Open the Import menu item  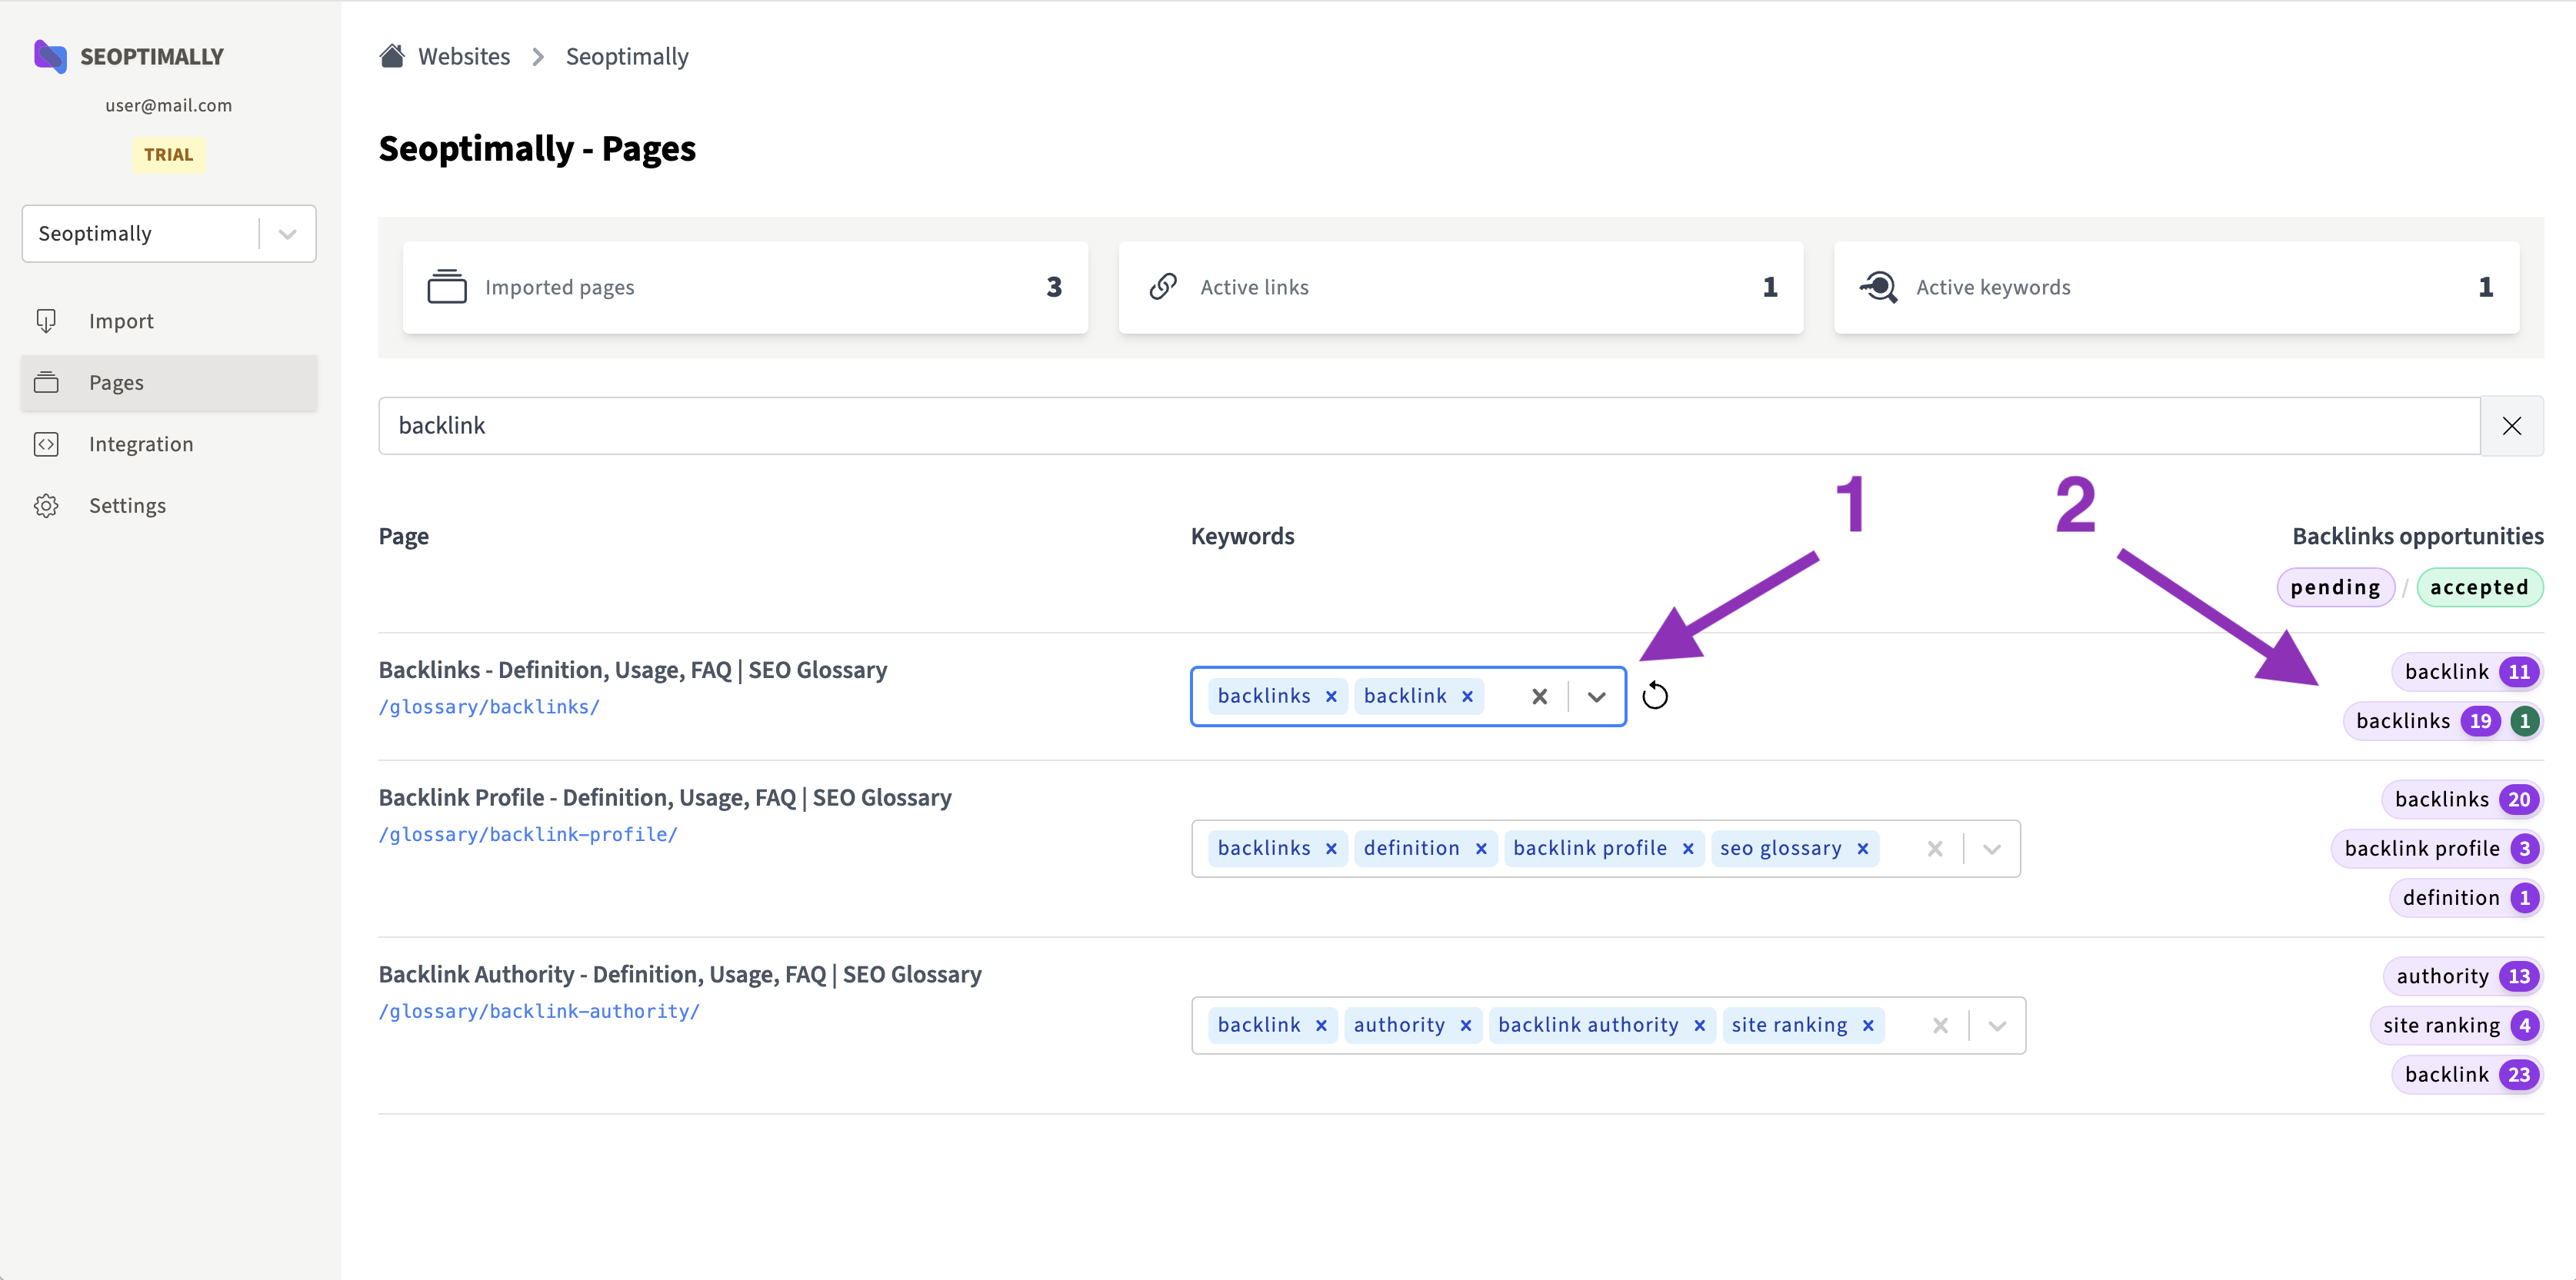click(x=169, y=321)
